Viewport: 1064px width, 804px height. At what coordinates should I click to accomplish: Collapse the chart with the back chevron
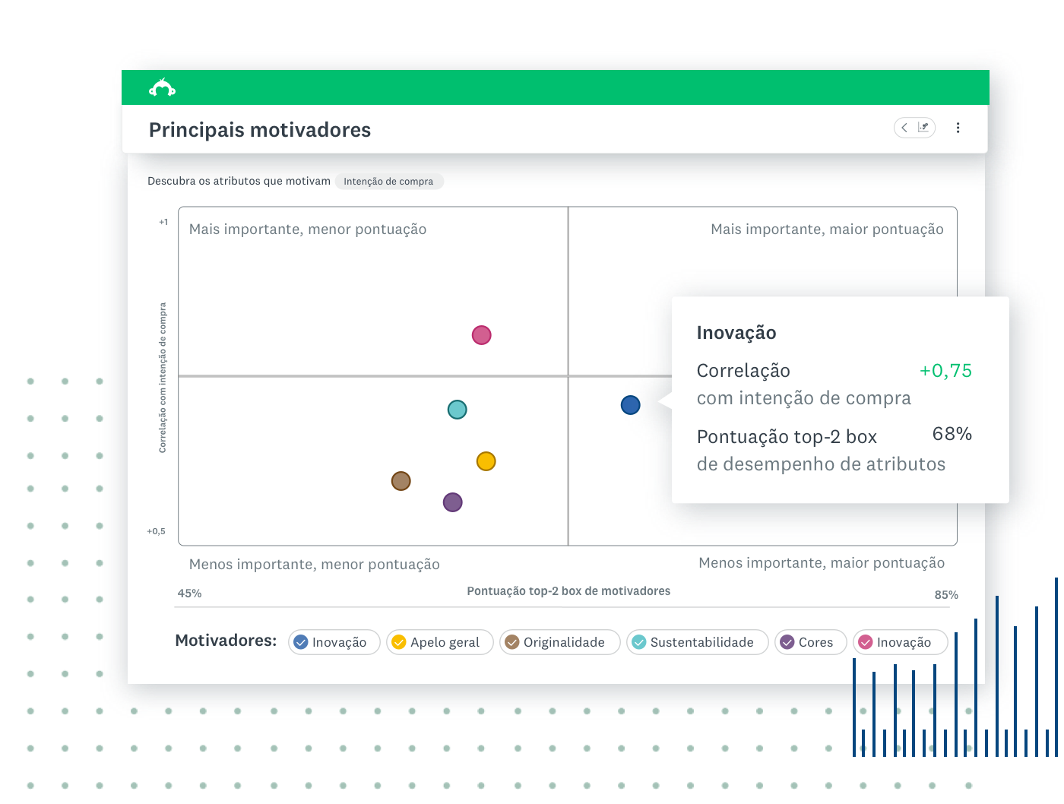pos(904,128)
